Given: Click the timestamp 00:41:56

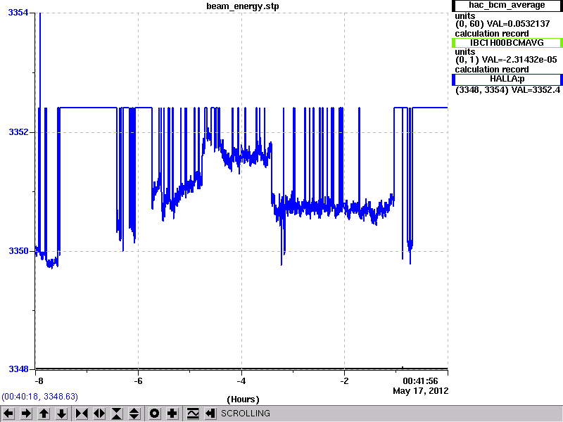Looking at the screenshot, I should point(420,381).
